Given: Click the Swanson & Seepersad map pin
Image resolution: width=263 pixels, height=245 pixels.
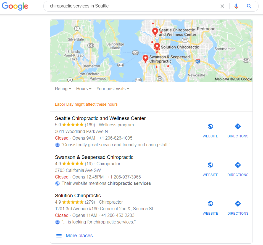Looking at the screenshot, I should pyautogui.click(x=145, y=58).
